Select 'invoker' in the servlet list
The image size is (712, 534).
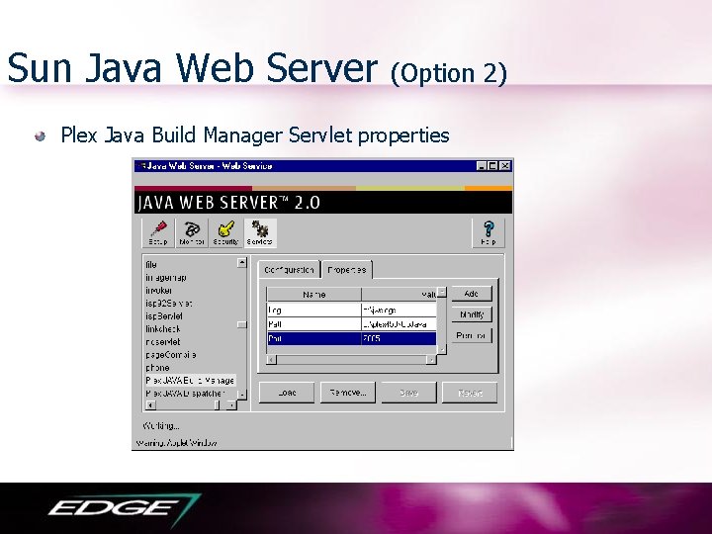[158, 290]
